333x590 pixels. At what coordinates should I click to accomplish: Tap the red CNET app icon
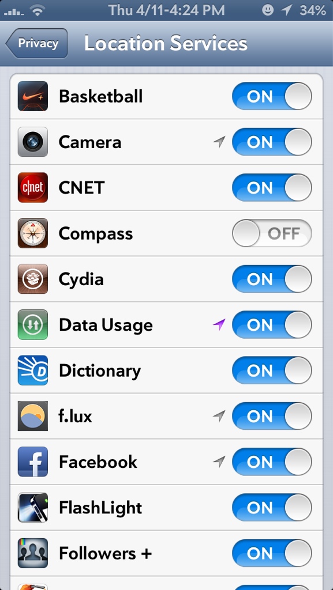tap(33, 187)
